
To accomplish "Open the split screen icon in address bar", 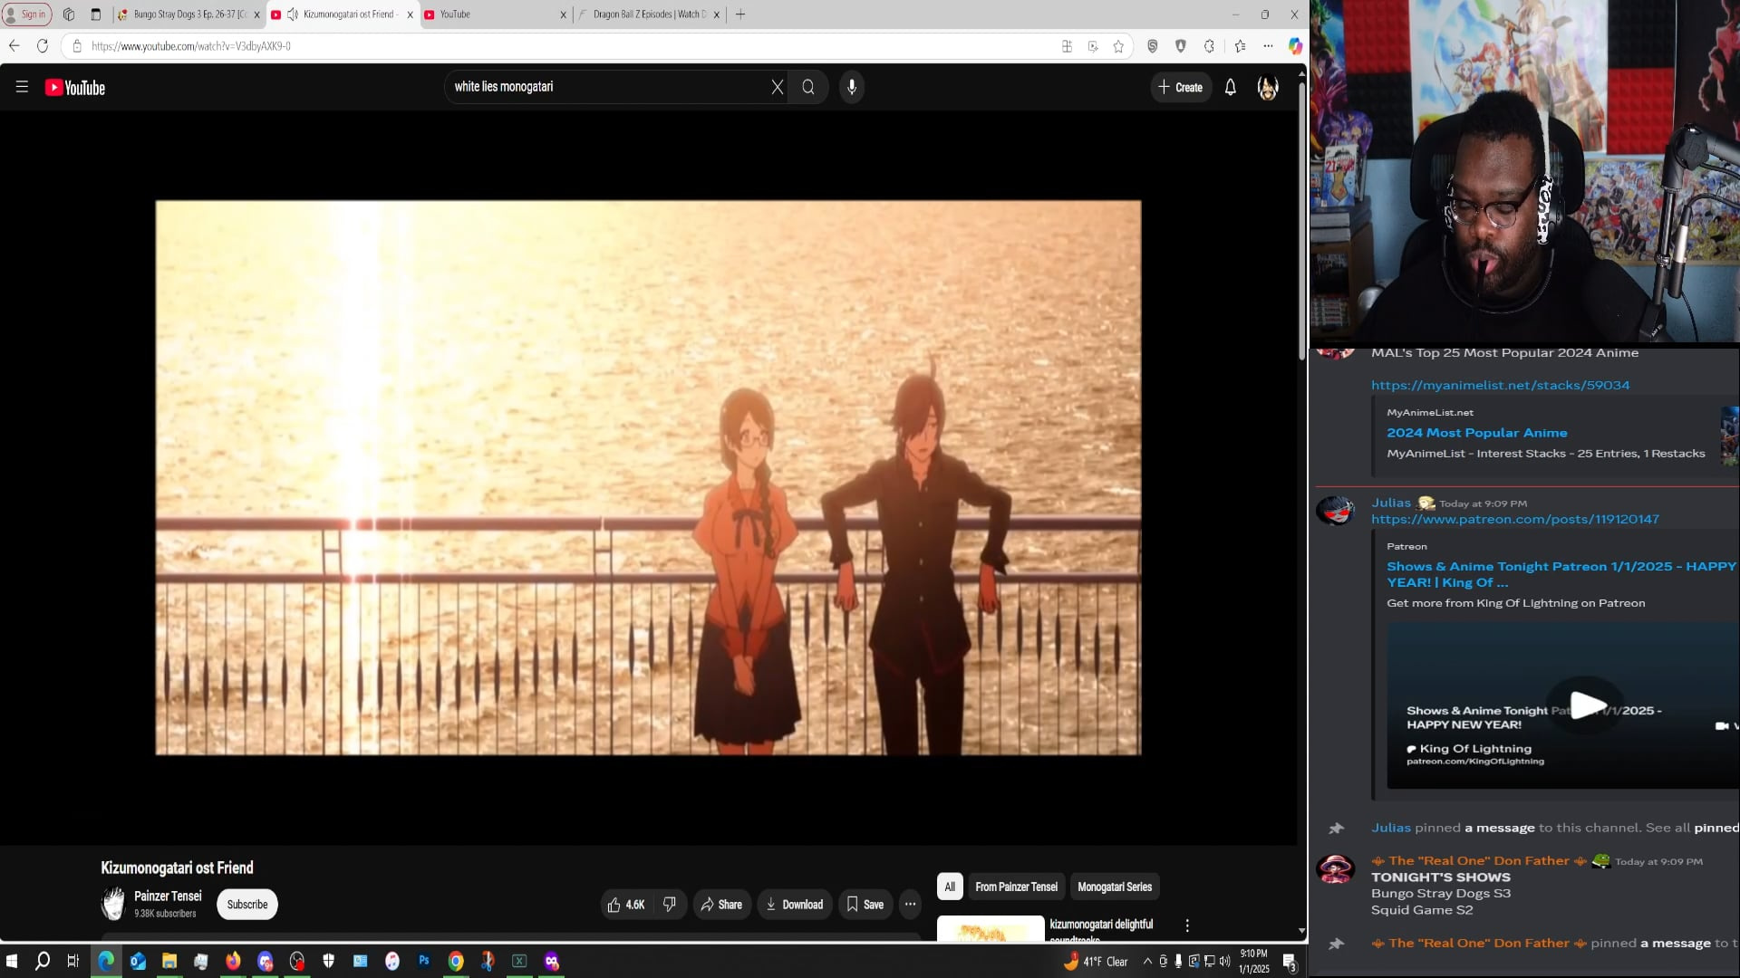I will [x=1067, y=46].
